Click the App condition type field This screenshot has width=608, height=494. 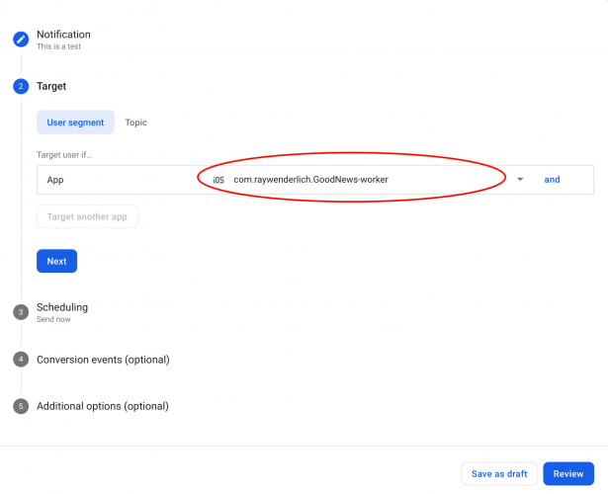point(119,180)
